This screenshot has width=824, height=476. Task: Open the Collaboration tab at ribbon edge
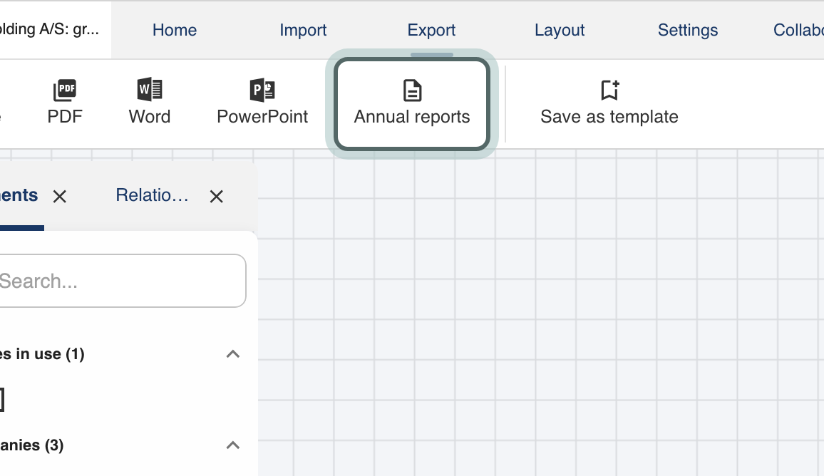(x=798, y=30)
